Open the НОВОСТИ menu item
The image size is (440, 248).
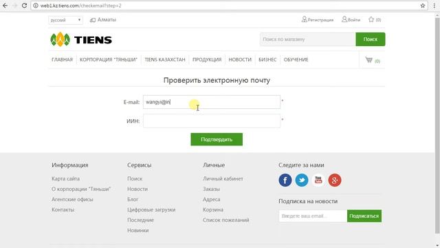[240, 60]
